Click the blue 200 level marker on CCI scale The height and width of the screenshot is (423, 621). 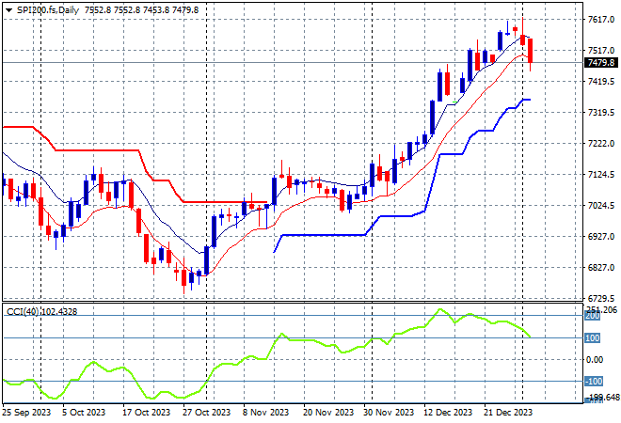[593, 316]
